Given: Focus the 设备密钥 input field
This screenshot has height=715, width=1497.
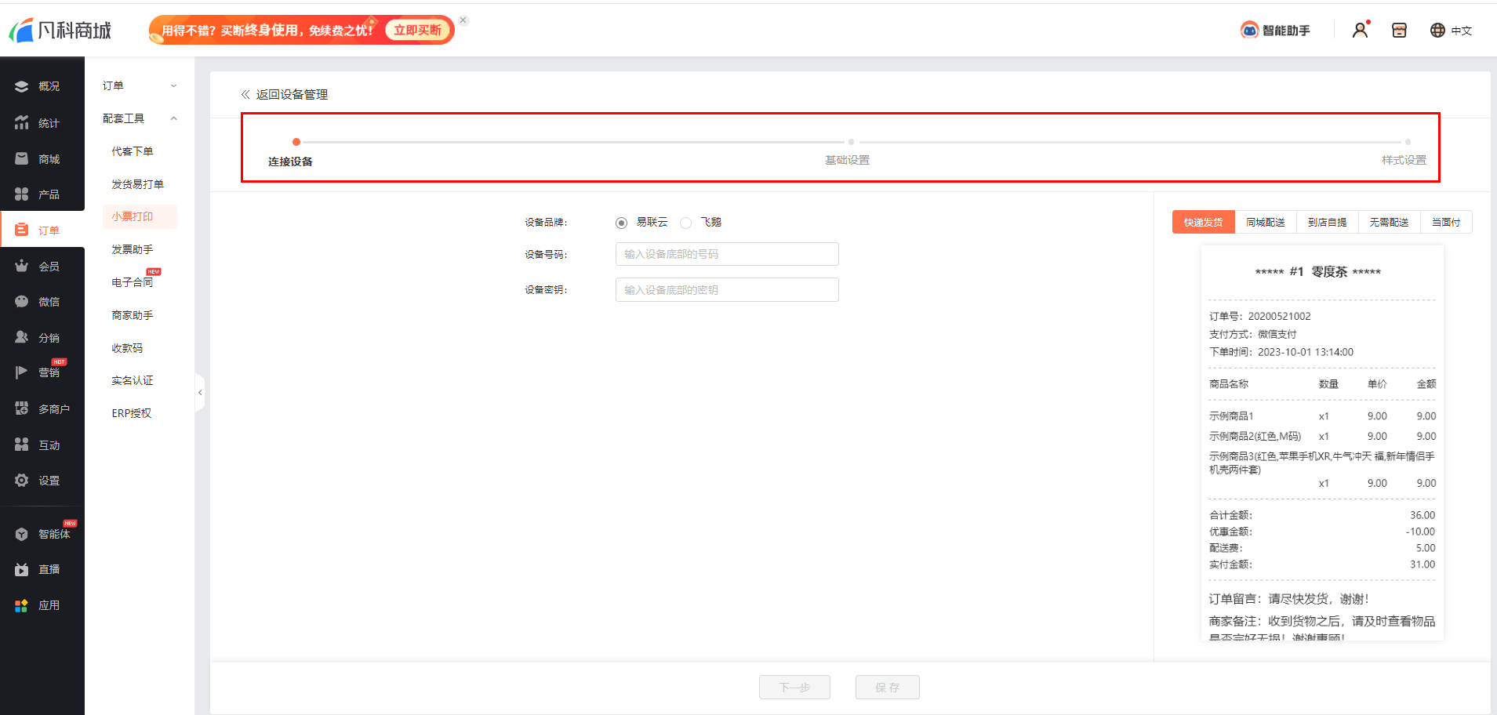Looking at the screenshot, I should point(727,290).
